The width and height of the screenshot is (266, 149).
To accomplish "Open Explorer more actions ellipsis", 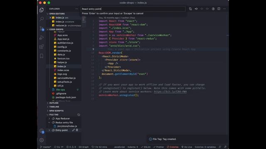I will pyautogui.click(x=76, y=9).
